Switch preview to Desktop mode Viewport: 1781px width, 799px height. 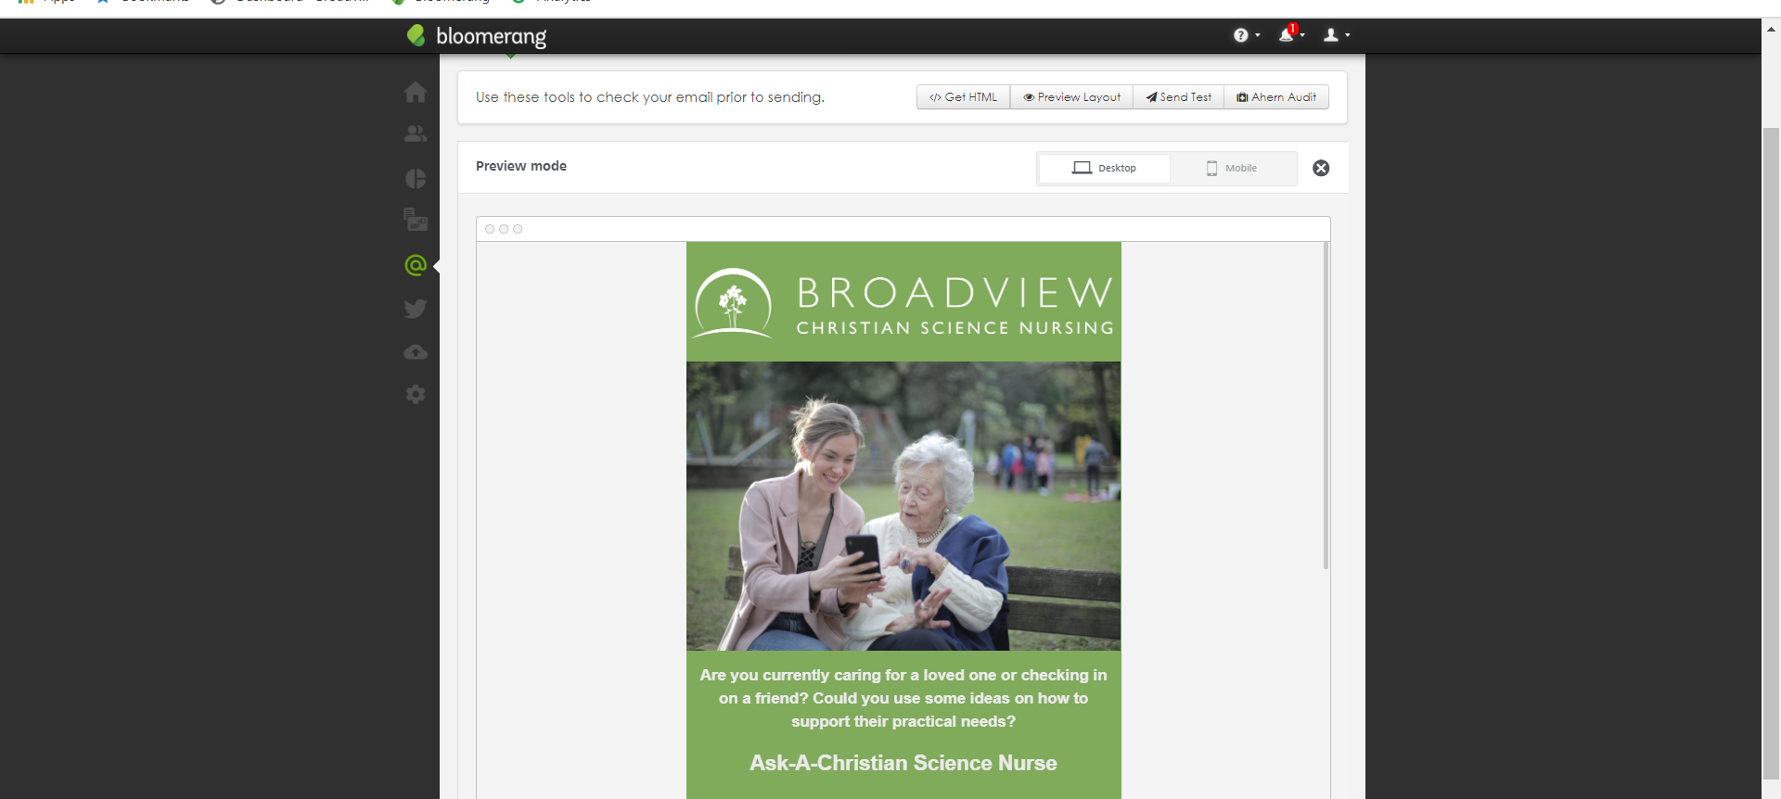(1104, 168)
